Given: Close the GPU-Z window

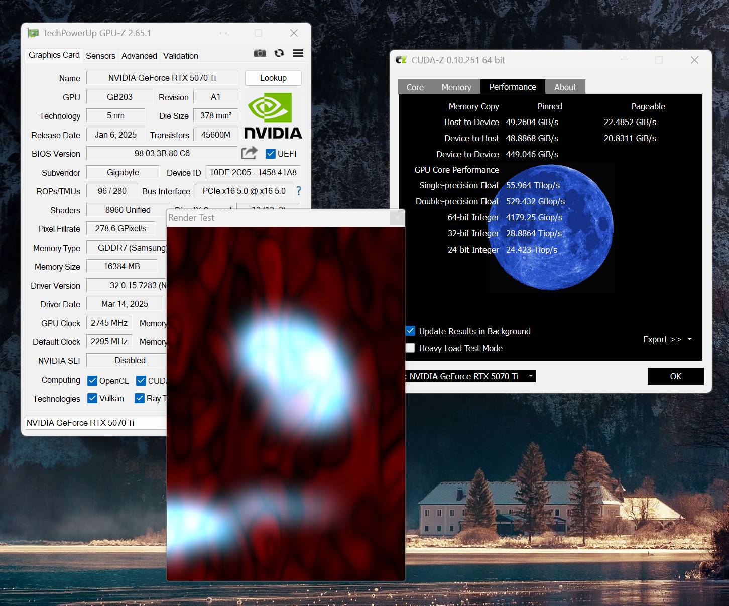Looking at the screenshot, I should pos(294,33).
